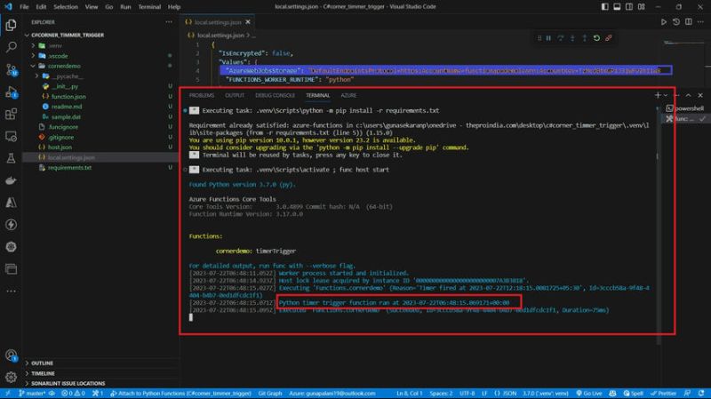Toggle bottom panel visibility
The width and height of the screenshot is (711, 399).
(617, 7)
